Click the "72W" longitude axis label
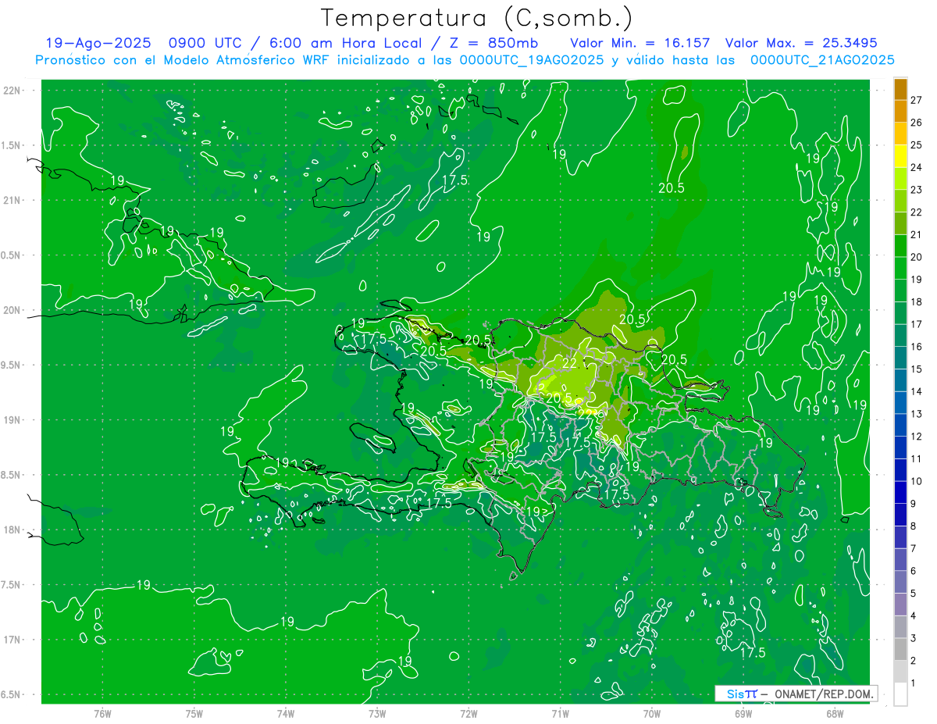The image size is (937, 724). pos(468,714)
